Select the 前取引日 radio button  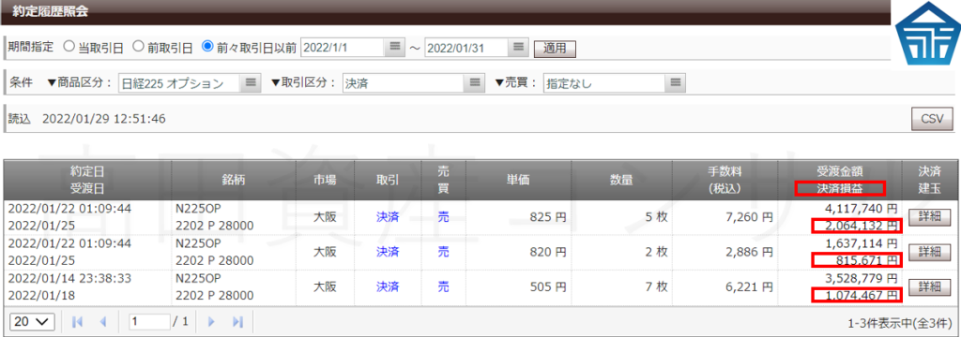point(138,47)
